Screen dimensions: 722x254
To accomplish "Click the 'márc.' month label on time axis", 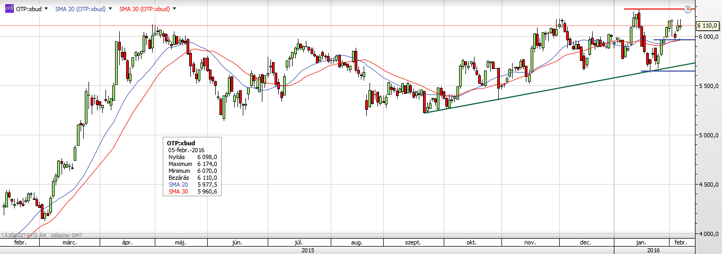I will [70, 242].
